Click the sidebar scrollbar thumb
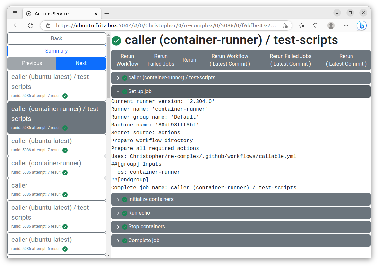This screenshot has width=378, height=266. click(109, 67)
